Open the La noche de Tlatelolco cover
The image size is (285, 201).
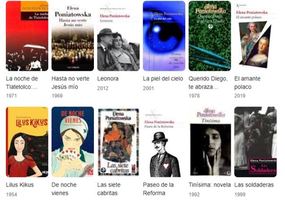coord(27,36)
